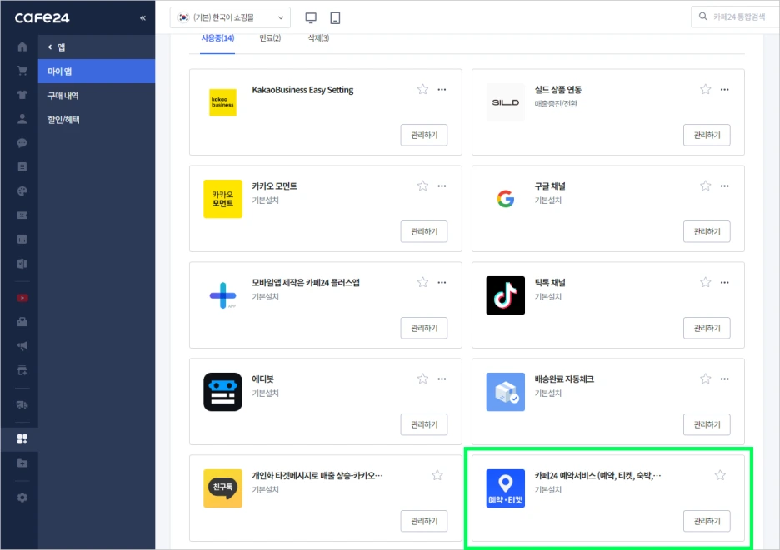
Task: Open more options for KakaoBusiness Easy Setting
Action: (x=442, y=89)
